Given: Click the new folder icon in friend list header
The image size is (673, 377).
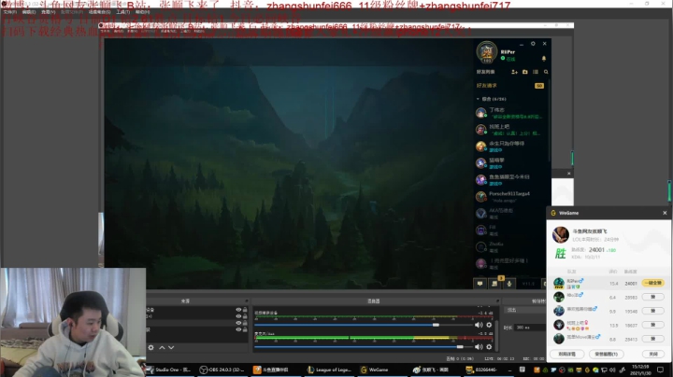Looking at the screenshot, I should [525, 72].
